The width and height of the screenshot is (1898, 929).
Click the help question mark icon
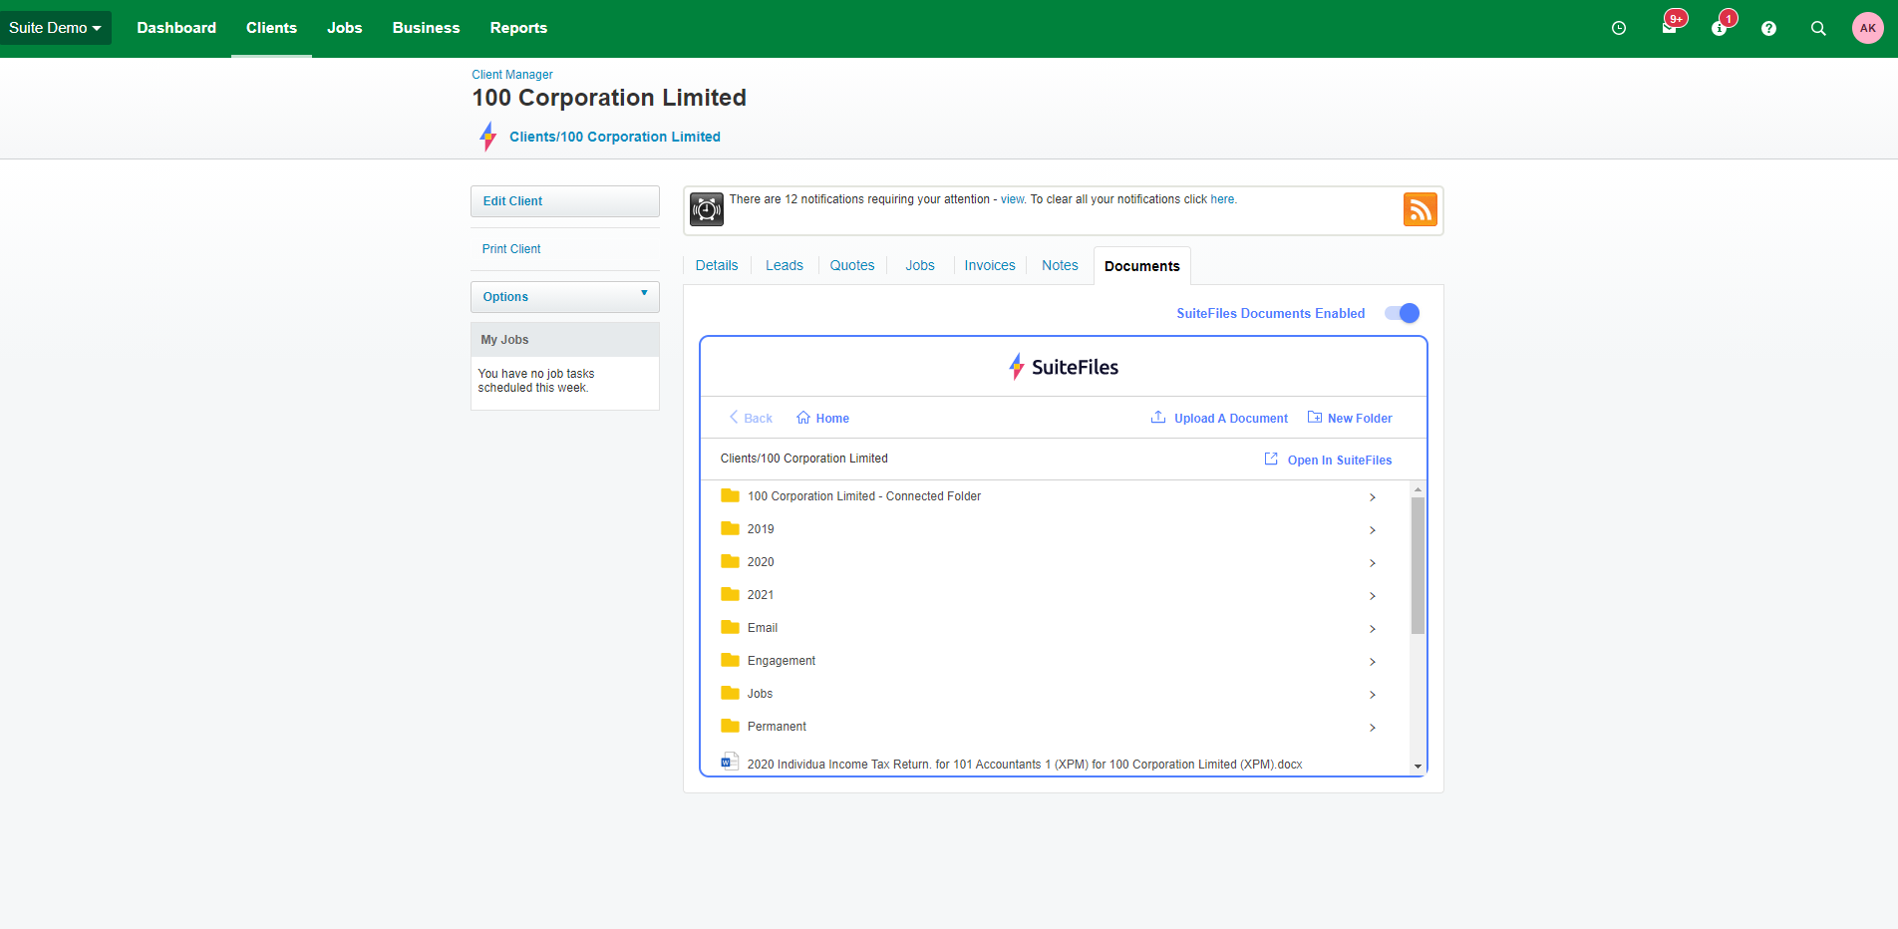coord(1768,29)
